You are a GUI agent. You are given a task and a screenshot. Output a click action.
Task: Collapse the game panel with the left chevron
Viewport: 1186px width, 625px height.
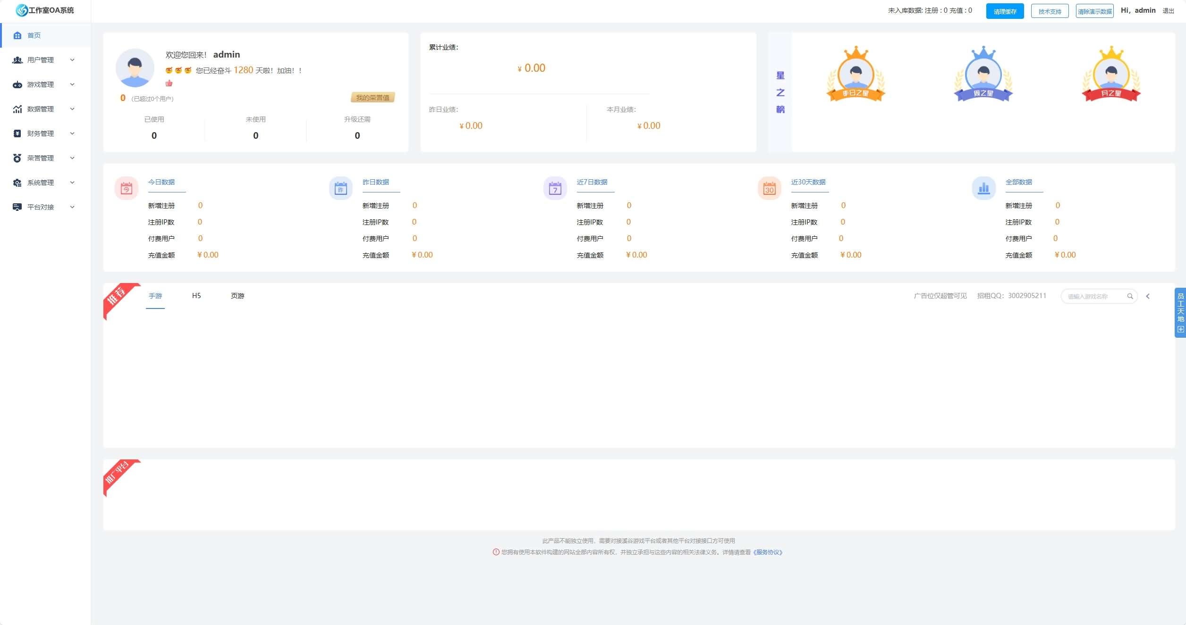point(1148,296)
